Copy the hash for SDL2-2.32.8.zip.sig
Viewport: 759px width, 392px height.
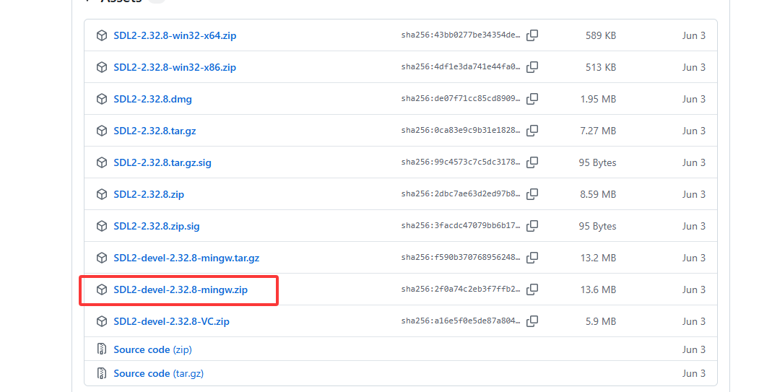coord(532,226)
